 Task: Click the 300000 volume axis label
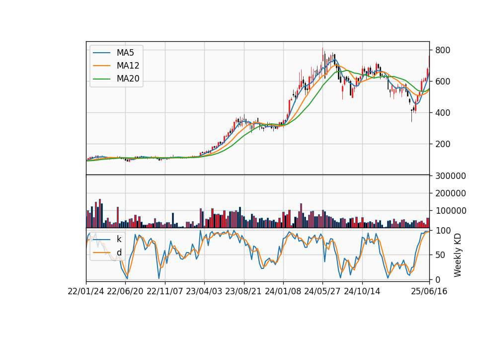[451, 176]
